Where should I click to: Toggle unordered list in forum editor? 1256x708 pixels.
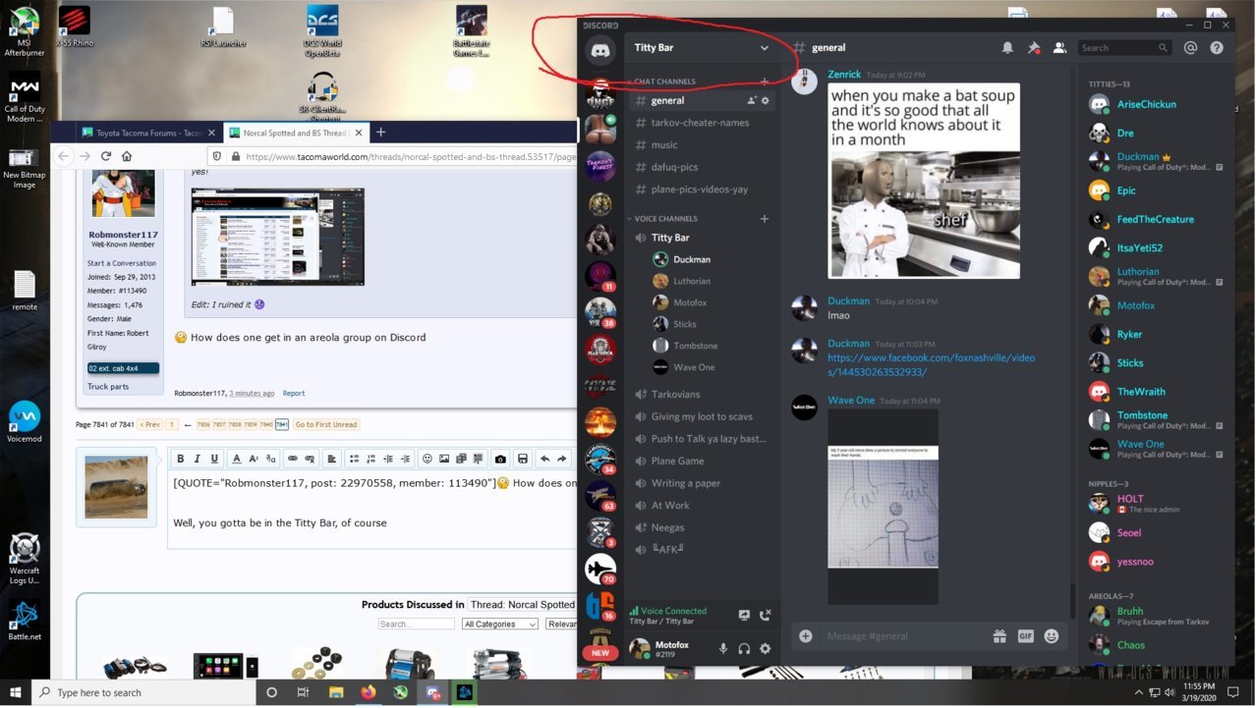[354, 459]
